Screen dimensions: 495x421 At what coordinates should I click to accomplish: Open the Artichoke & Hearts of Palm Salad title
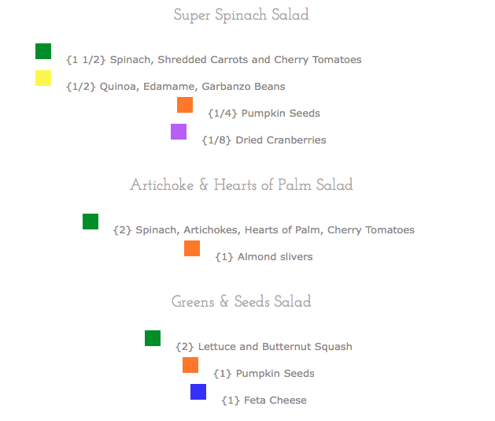point(241,185)
